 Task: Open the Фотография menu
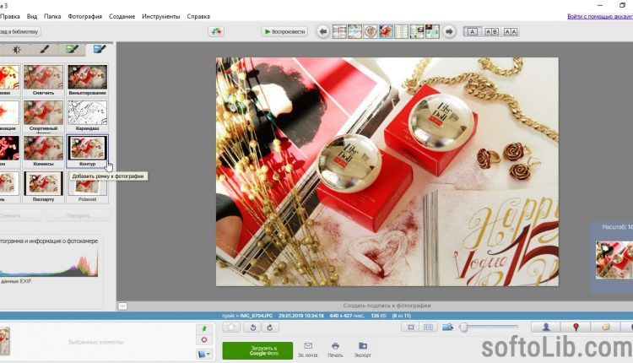coord(84,17)
